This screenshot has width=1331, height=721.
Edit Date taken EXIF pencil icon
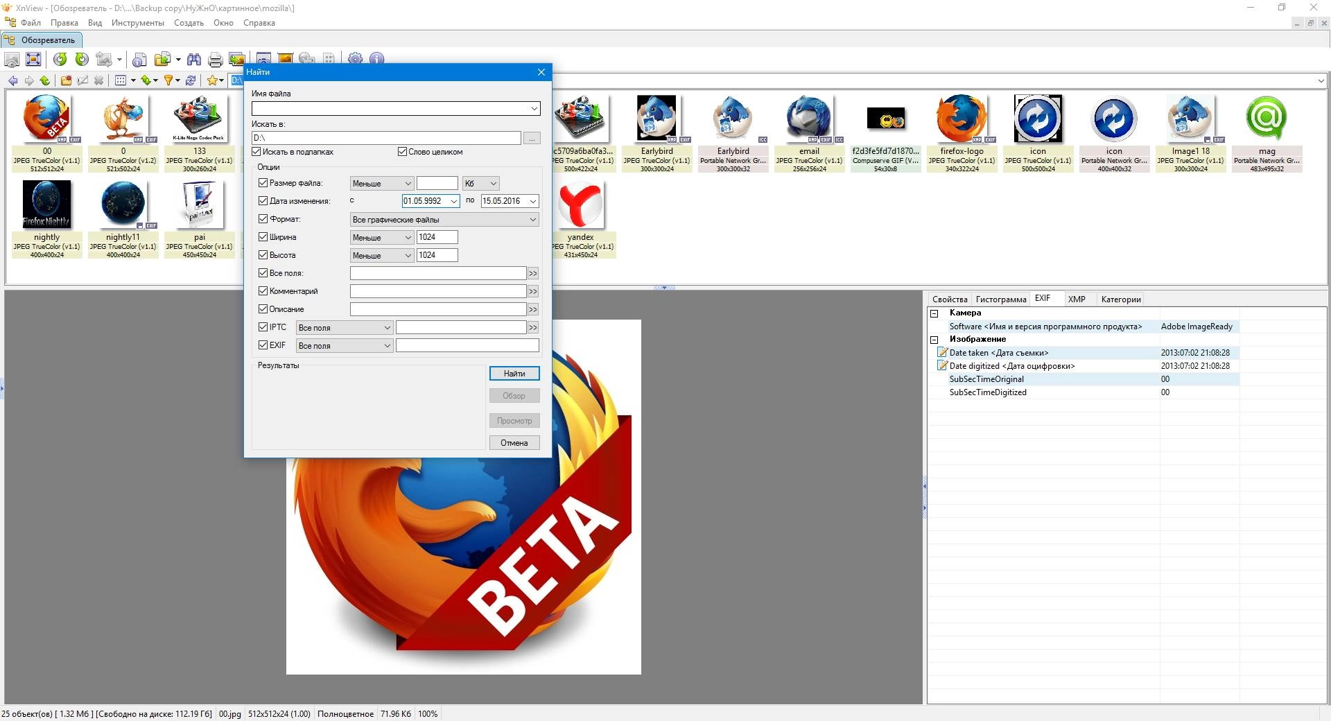[x=942, y=352]
